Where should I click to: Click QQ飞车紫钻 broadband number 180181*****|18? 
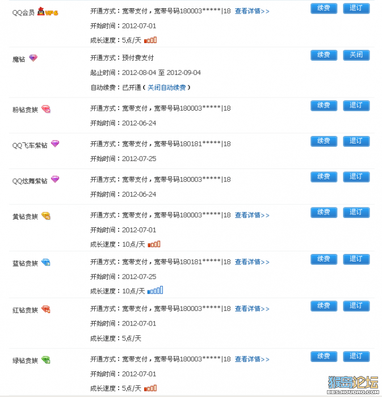click(205, 144)
